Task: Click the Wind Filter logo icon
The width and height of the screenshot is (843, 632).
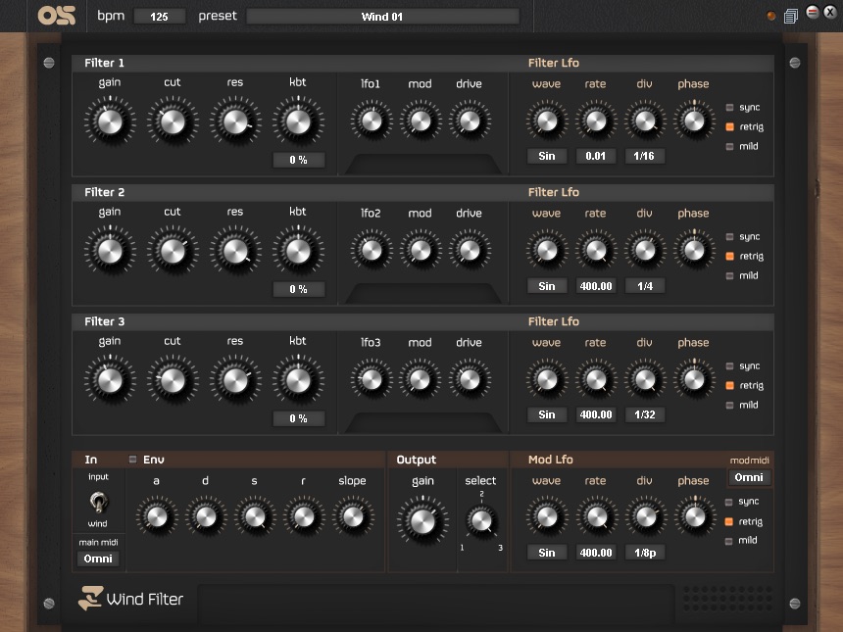Action: [90, 598]
